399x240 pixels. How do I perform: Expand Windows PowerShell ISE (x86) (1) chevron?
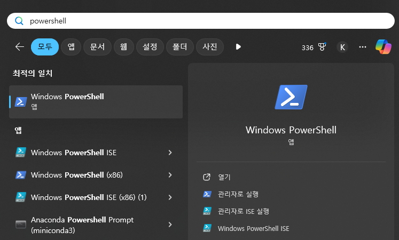(170, 197)
